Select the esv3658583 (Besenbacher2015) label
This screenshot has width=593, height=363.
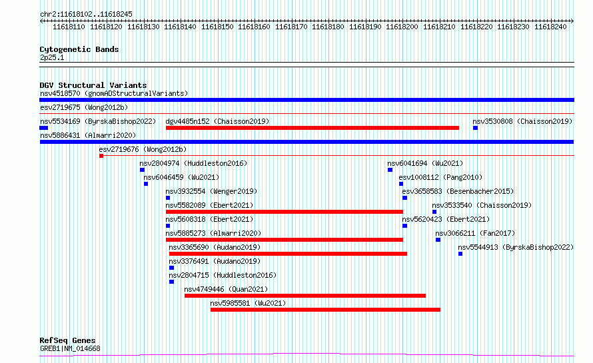458,191
